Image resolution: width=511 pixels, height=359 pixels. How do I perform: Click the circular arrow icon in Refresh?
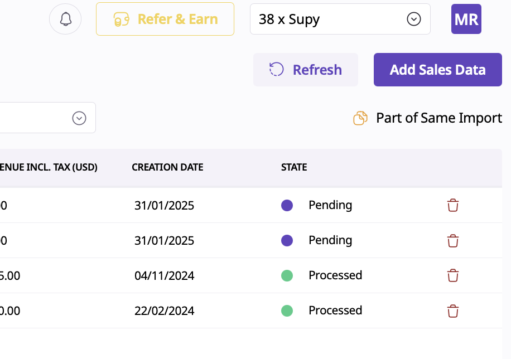[277, 70]
